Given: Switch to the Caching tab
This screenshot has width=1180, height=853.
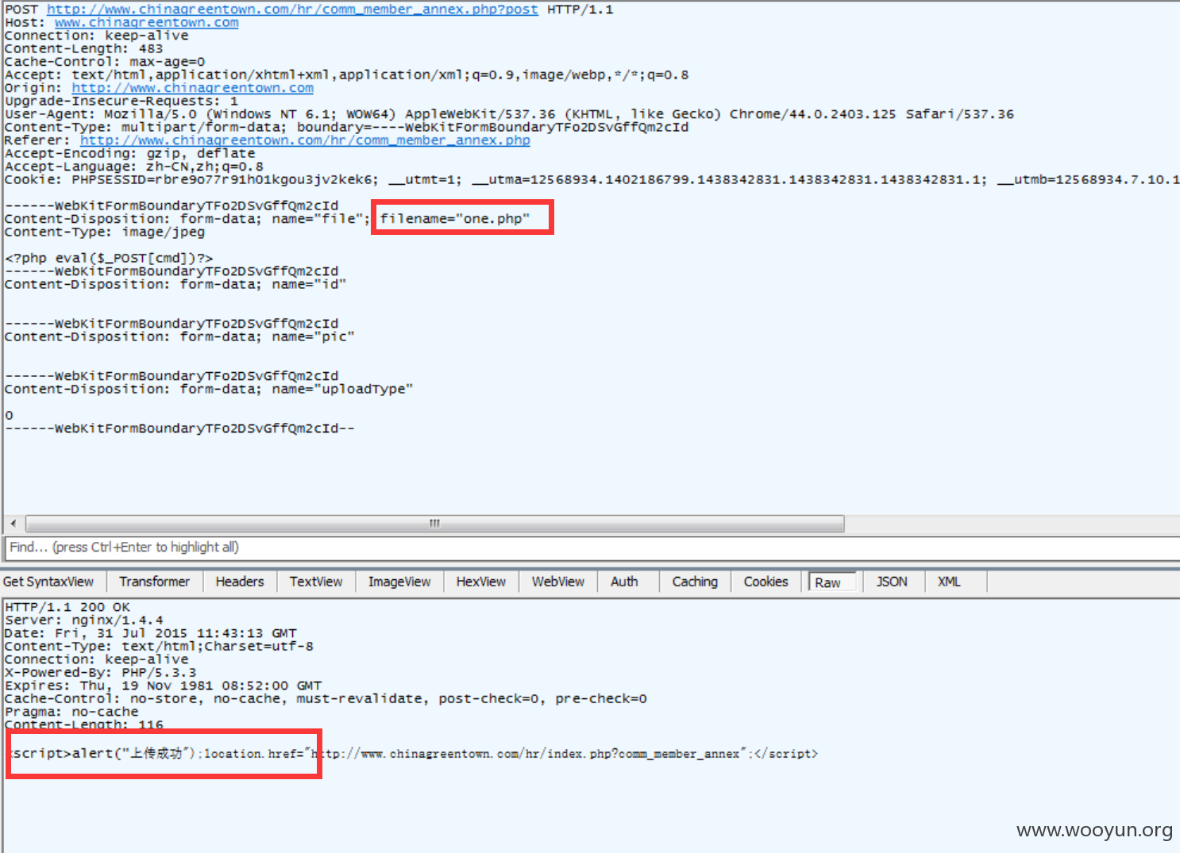Looking at the screenshot, I should pyautogui.click(x=695, y=582).
